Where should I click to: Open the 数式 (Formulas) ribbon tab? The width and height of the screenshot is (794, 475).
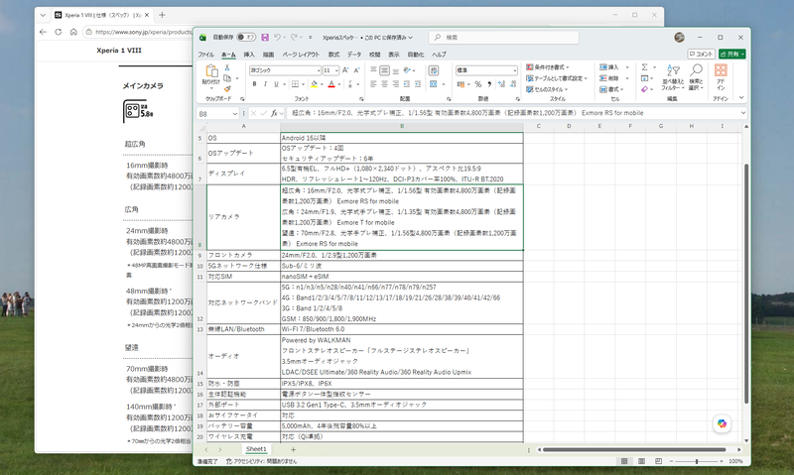pyautogui.click(x=333, y=55)
